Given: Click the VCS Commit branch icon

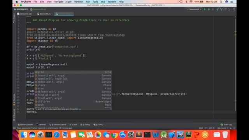Looking at the screenshot, I should point(221,9).
